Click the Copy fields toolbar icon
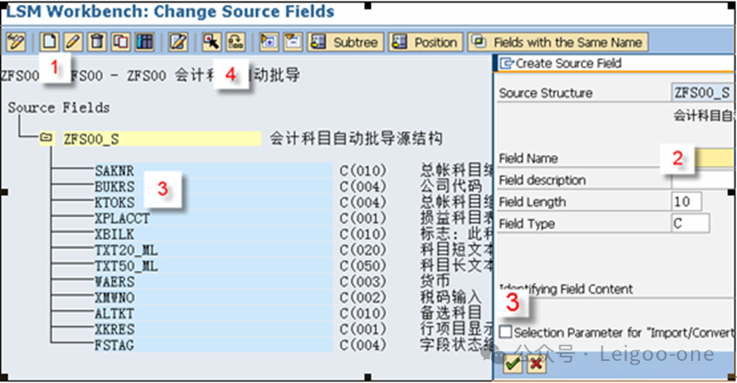This screenshot has height=383, width=737. coord(120,42)
